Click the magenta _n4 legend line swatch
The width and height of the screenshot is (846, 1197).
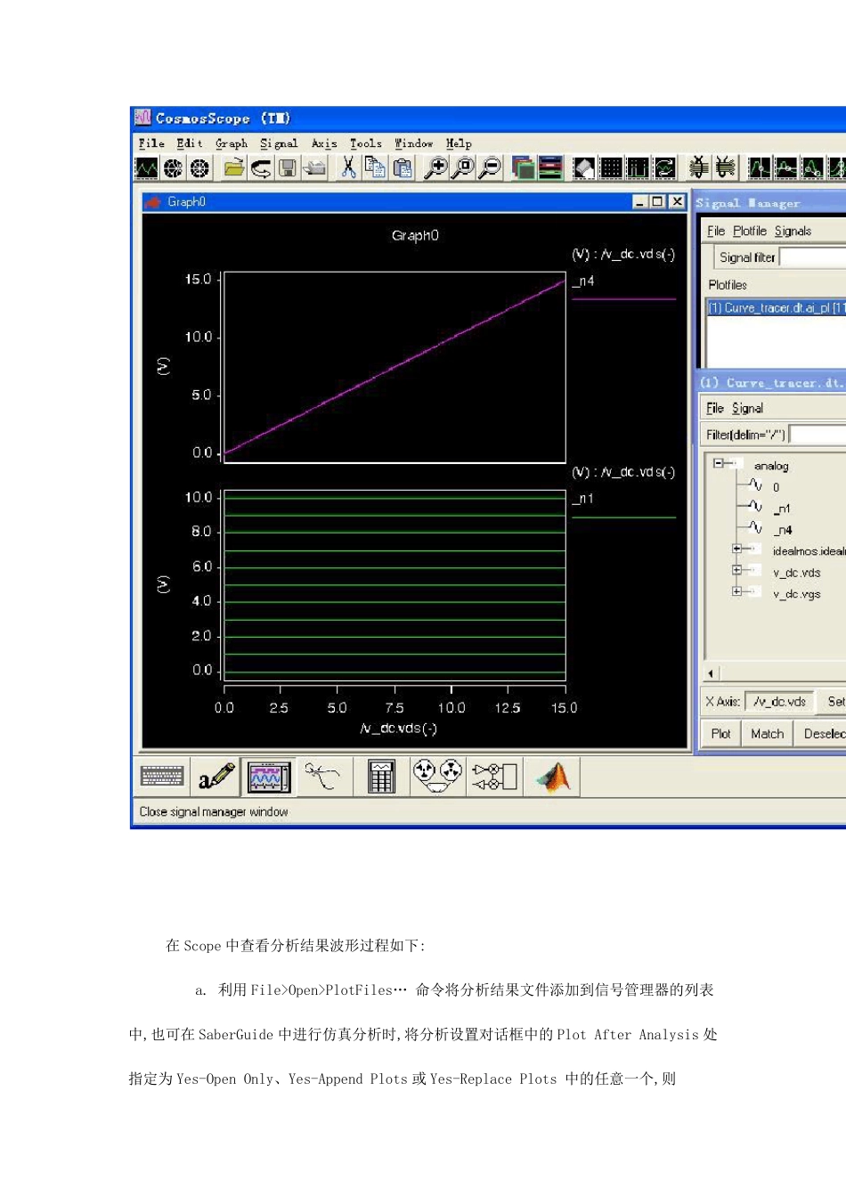pyautogui.click(x=623, y=299)
